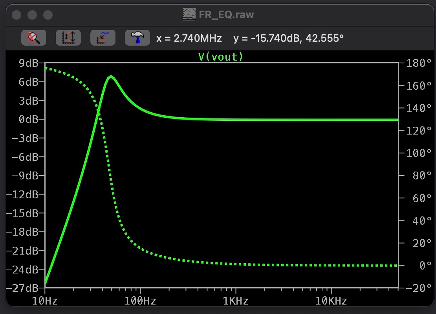Click the 0dB magnitude axis label
Image resolution: width=436 pixels, height=314 pixels.
pos(28,119)
